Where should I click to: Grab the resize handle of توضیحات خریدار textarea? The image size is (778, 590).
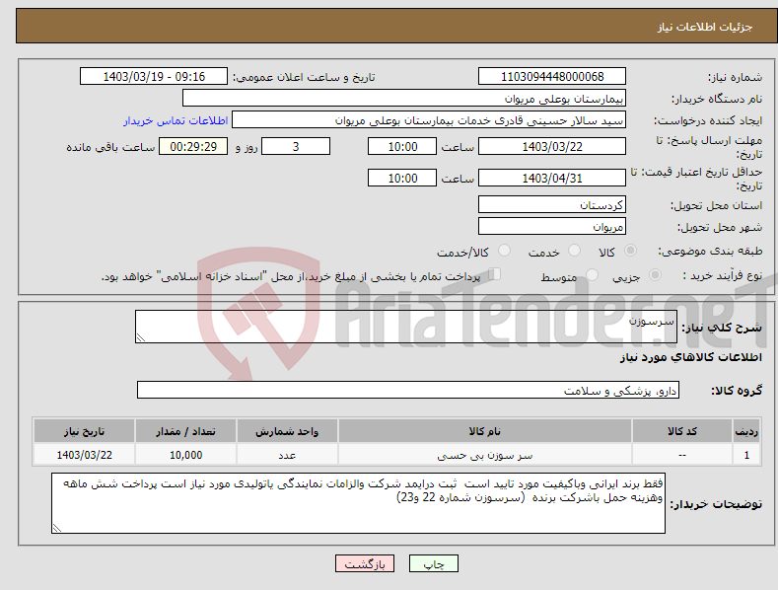click(57, 529)
